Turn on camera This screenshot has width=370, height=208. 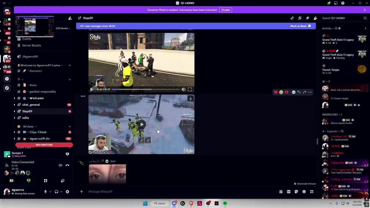12,181
